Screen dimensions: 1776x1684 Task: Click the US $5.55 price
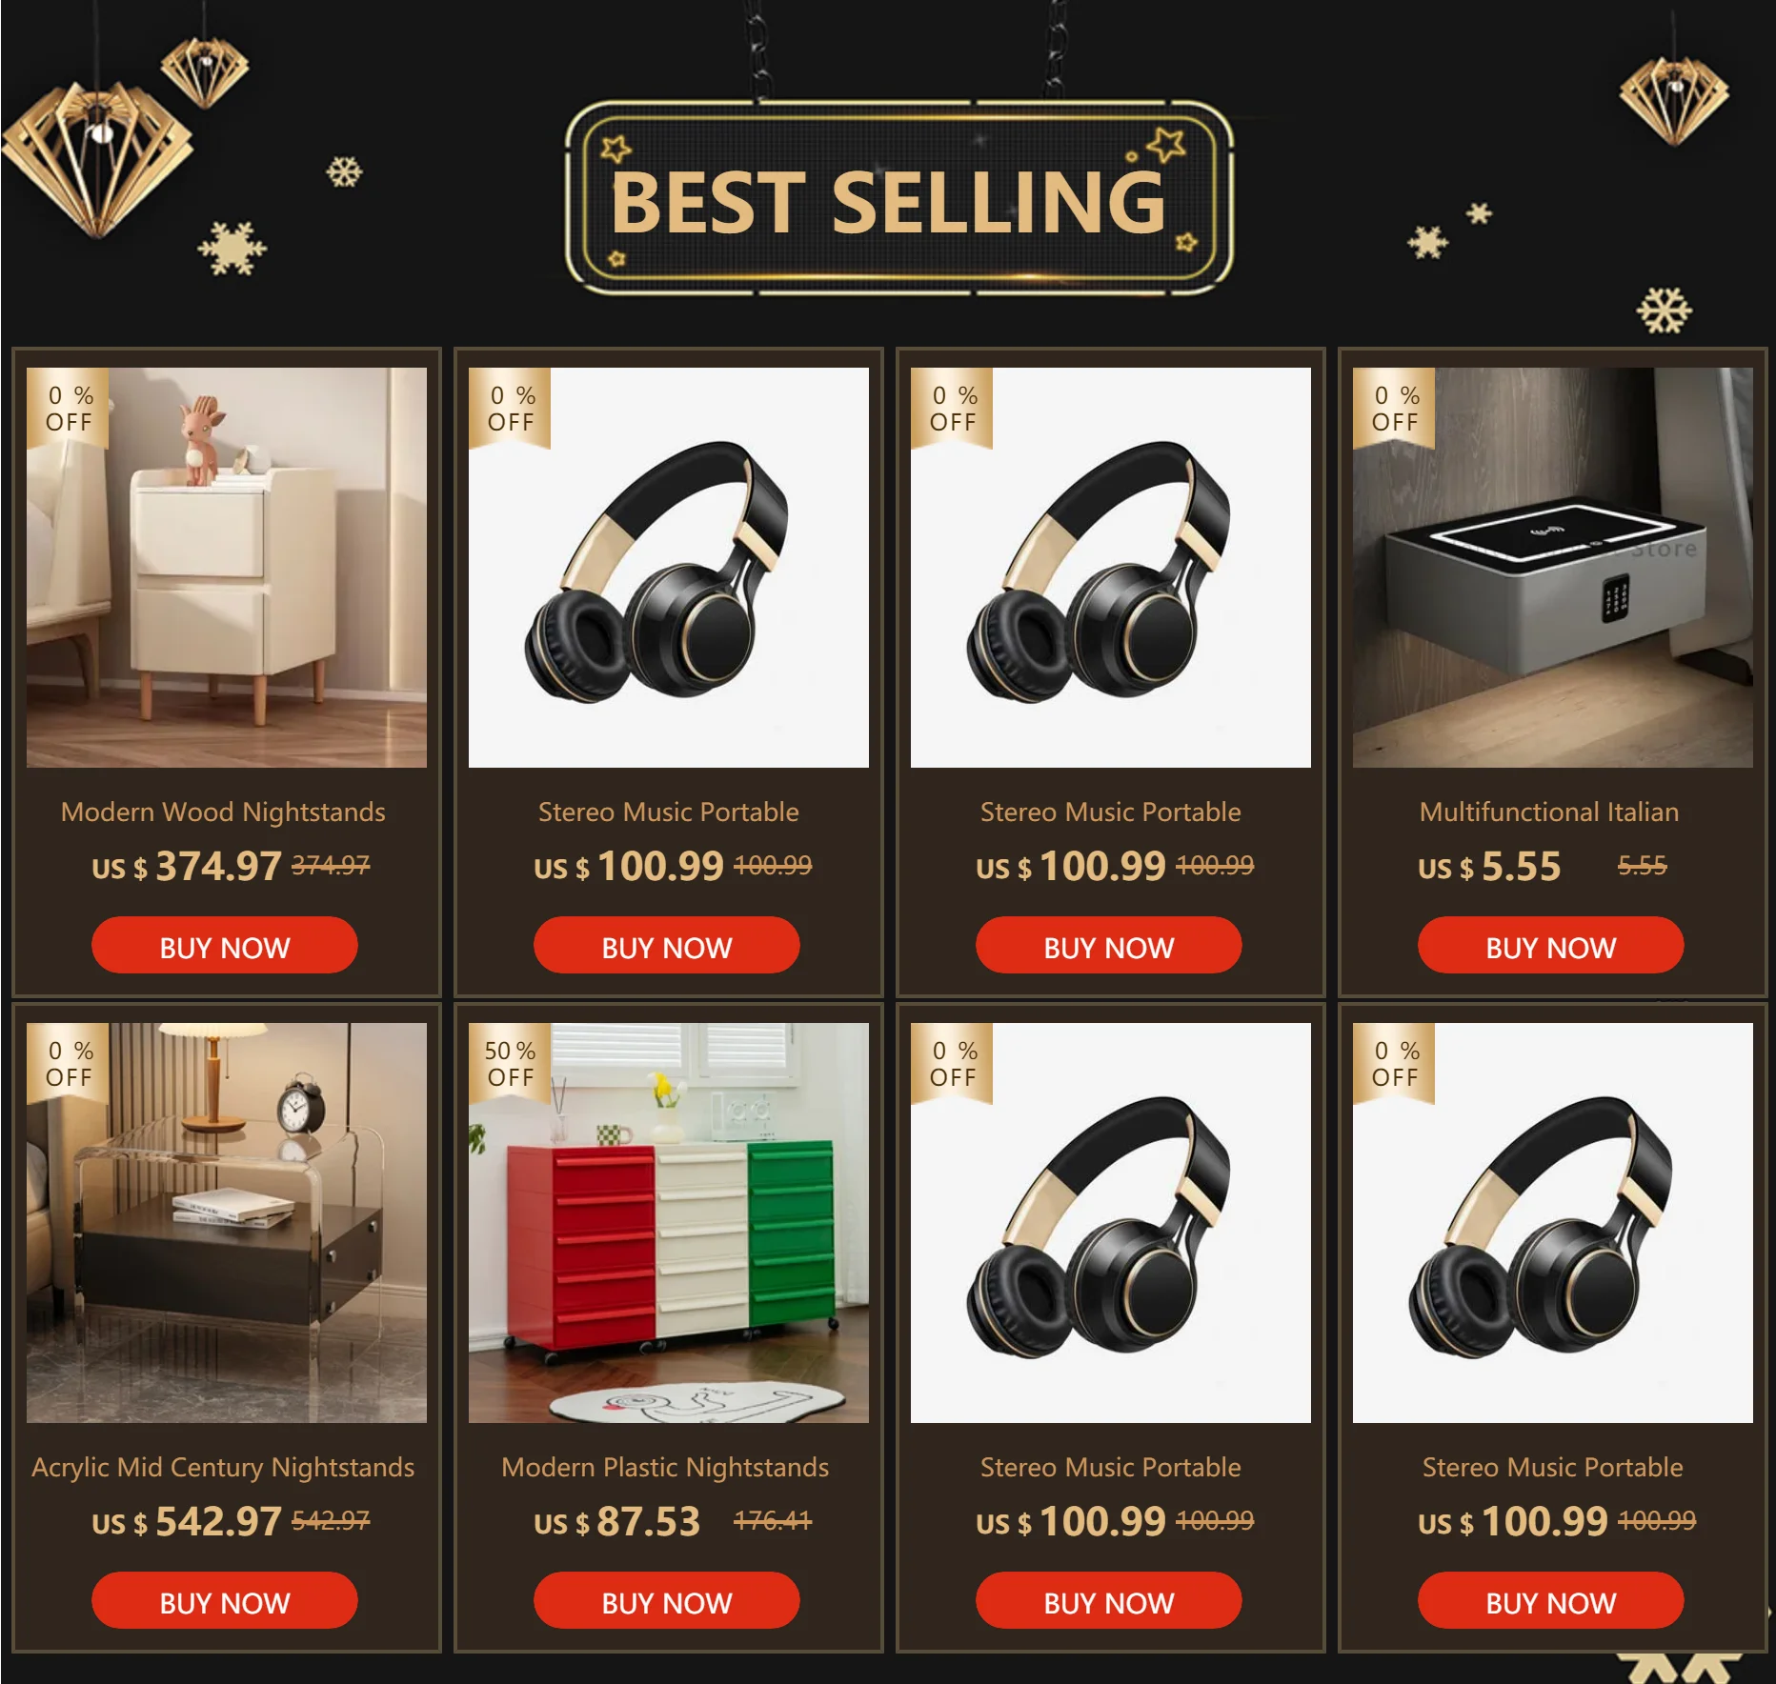[1489, 866]
